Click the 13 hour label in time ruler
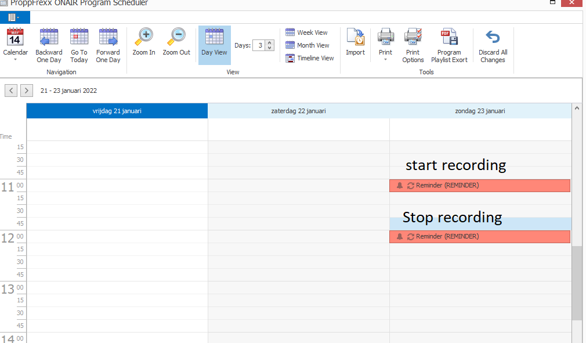Image resolution: width=586 pixels, height=343 pixels. [8, 289]
